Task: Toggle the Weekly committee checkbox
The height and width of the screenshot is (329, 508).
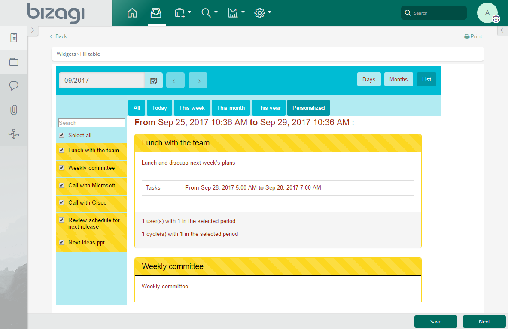Action: click(x=61, y=168)
